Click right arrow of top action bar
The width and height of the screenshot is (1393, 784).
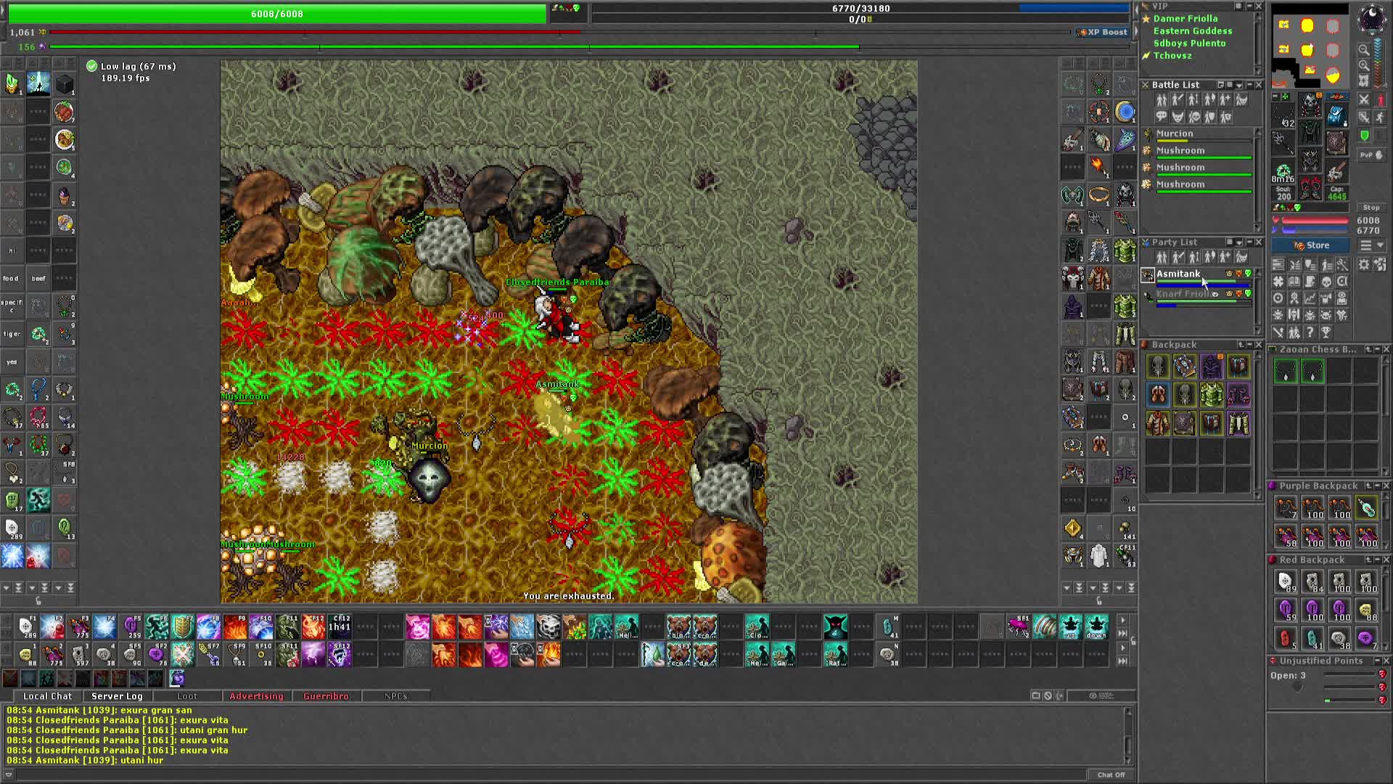pos(1122,620)
